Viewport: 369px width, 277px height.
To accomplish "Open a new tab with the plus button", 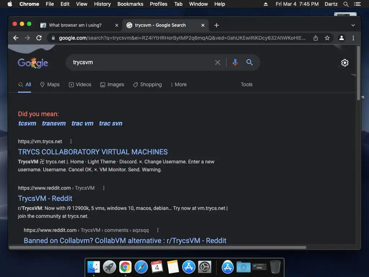I will click(x=217, y=25).
